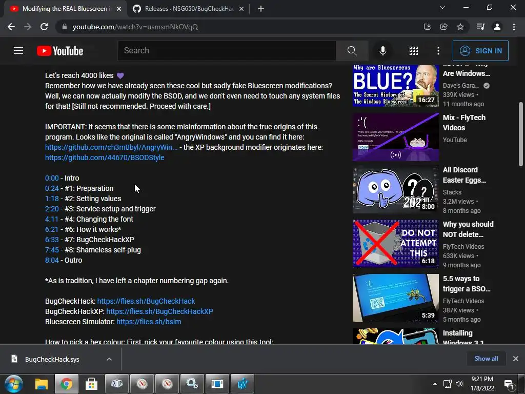Open the YouTube apps grid
This screenshot has width=525, height=394.
tap(414, 51)
